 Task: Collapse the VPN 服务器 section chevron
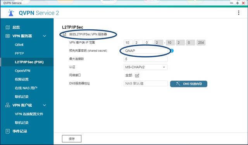pos(45,36)
